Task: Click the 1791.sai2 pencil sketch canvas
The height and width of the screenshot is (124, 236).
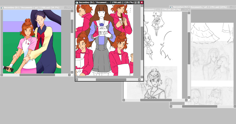Action: 212,64
